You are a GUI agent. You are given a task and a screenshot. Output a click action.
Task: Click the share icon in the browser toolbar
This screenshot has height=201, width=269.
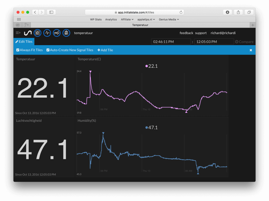tap(238, 12)
